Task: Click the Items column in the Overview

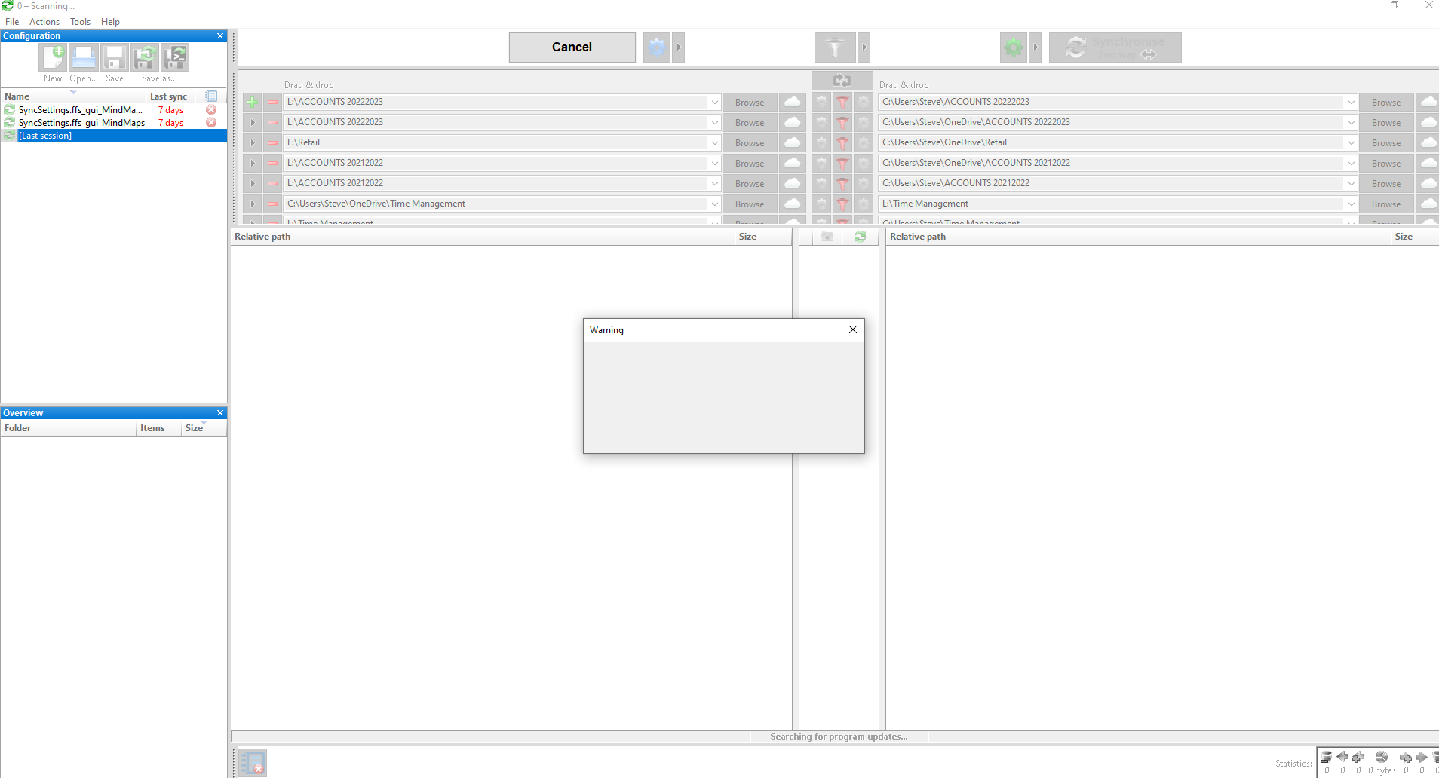Action: point(158,428)
